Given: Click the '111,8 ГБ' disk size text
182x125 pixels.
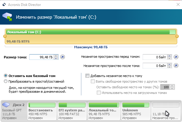Looking at the screenshot, I should (x=9, y=114).
